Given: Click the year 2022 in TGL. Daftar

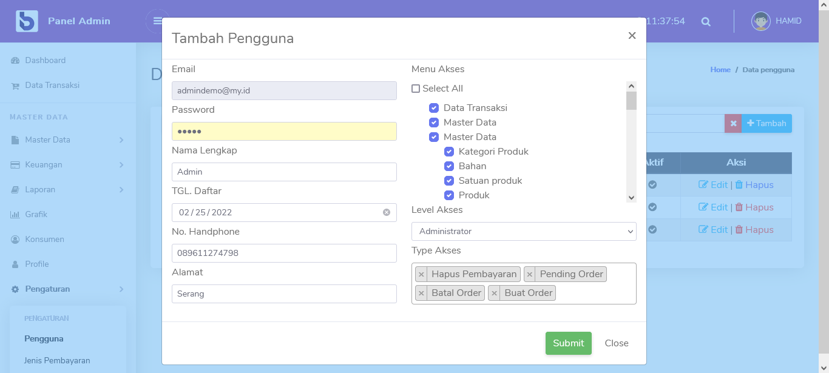Looking at the screenshot, I should pos(222,212).
